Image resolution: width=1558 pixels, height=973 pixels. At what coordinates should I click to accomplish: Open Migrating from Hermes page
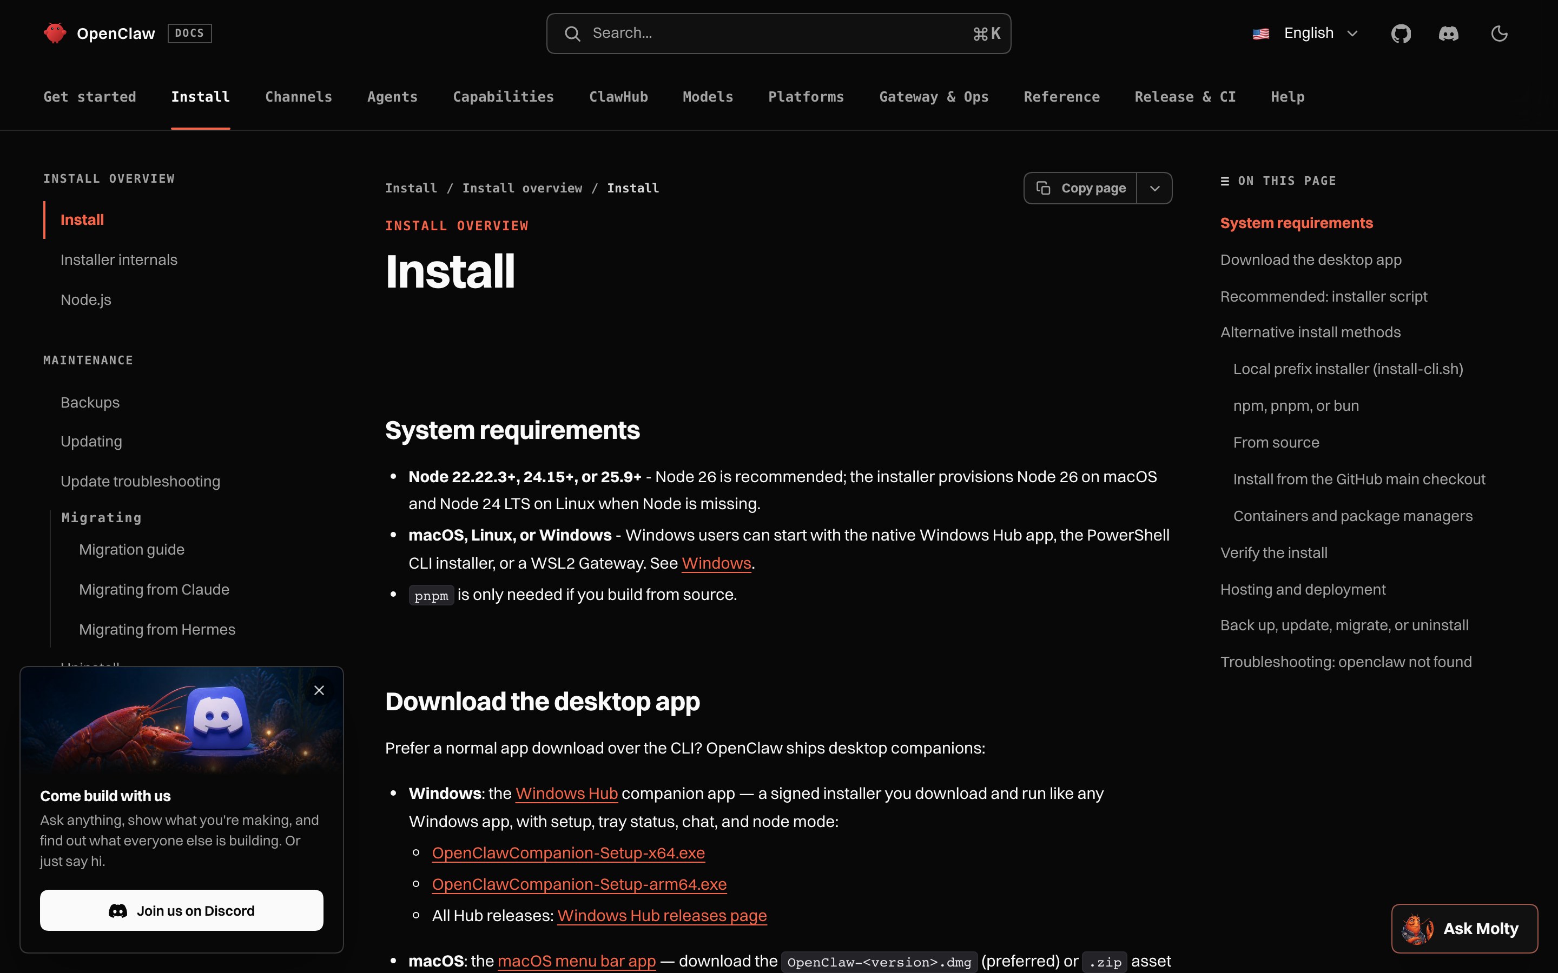157,629
